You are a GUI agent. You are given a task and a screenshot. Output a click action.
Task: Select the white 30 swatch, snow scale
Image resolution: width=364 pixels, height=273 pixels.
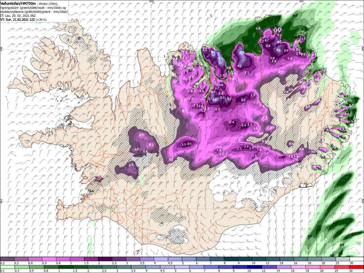tap(356, 259)
